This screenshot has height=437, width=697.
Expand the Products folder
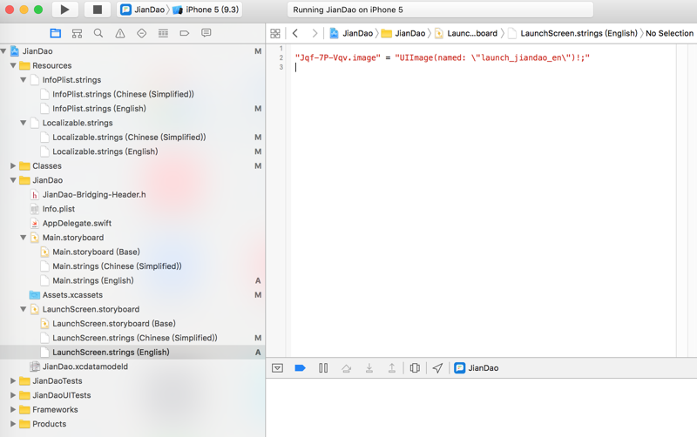tap(13, 424)
